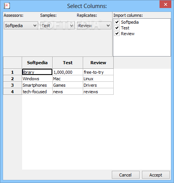Click the Drivers cell
Viewport: 174px width, 183px height.
(x=98, y=85)
